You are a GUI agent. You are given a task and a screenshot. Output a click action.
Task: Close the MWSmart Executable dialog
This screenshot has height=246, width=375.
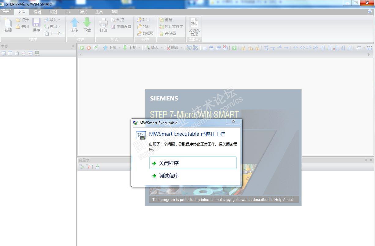click(233, 122)
